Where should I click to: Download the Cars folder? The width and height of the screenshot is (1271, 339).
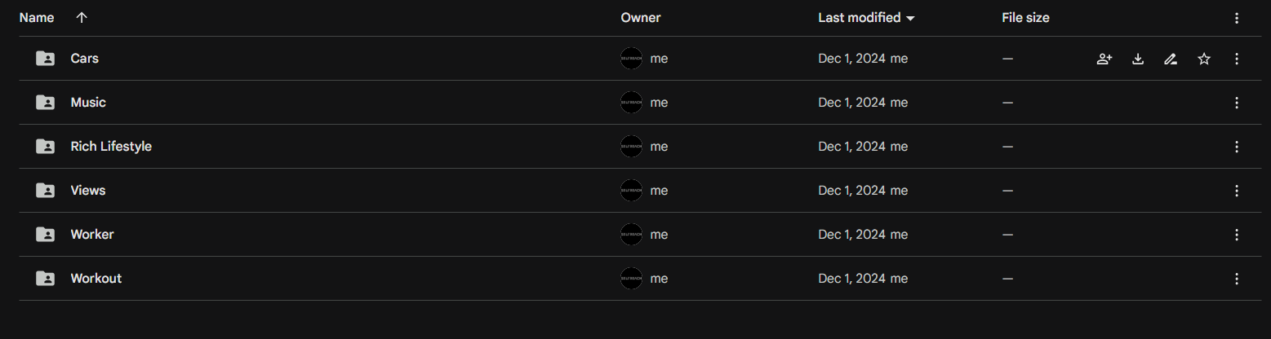[1138, 59]
